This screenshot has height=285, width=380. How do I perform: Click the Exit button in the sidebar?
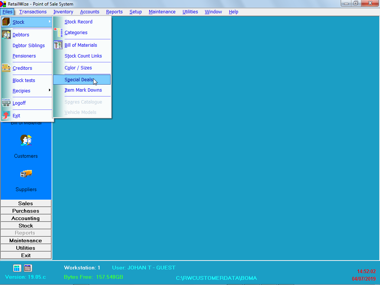point(26,255)
